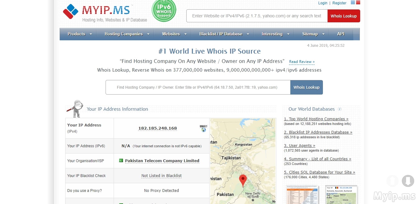Screen dimensions: 417x204
Task: Click the Register link
Action: [x=339, y=3]
